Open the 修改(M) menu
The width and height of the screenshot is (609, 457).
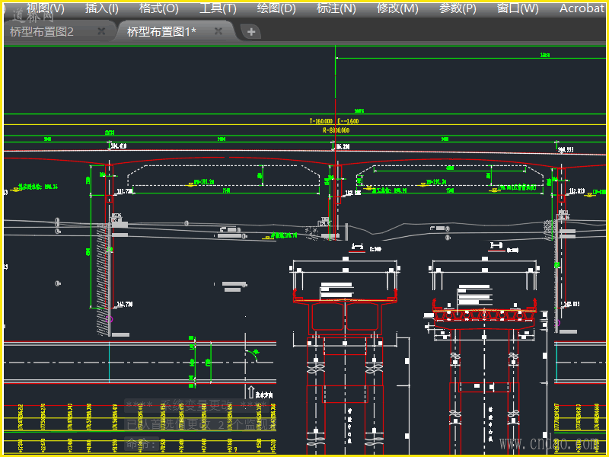pyautogui.click(x=397, y=8)
